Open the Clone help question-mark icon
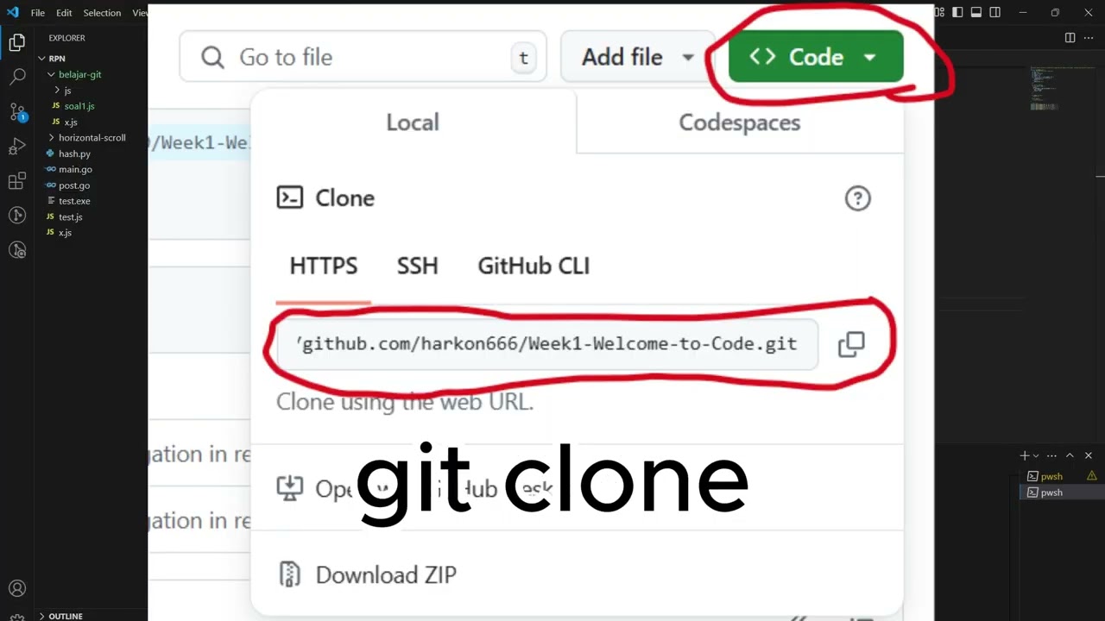Viewport: 1105px width, 621px height. coord(857,198)
